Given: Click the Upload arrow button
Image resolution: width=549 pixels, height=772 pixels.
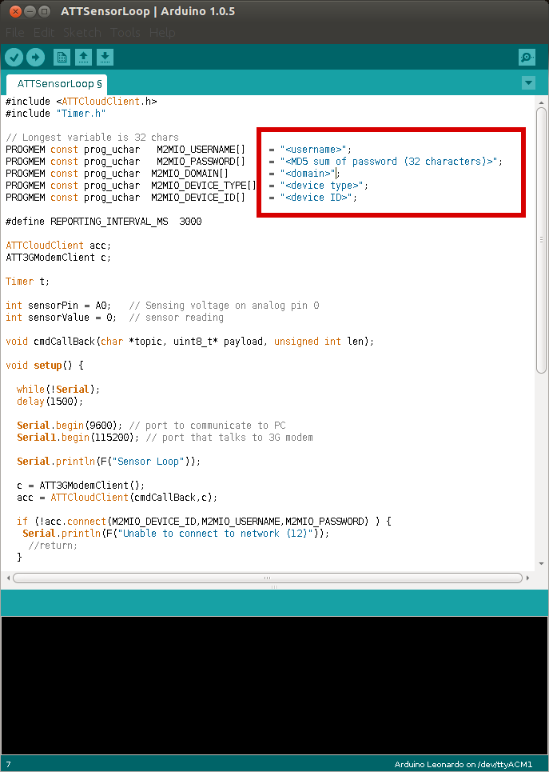Looking at the screenshot, I should 36,57.
